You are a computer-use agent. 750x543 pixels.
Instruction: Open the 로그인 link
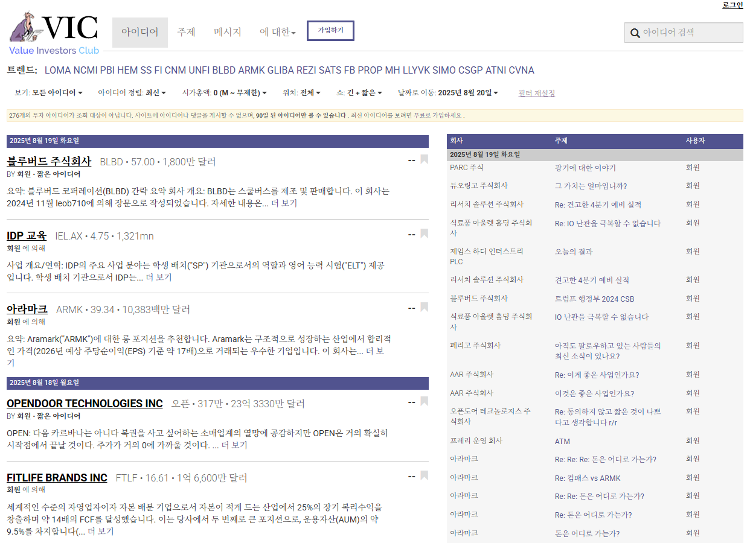(732, 5)
